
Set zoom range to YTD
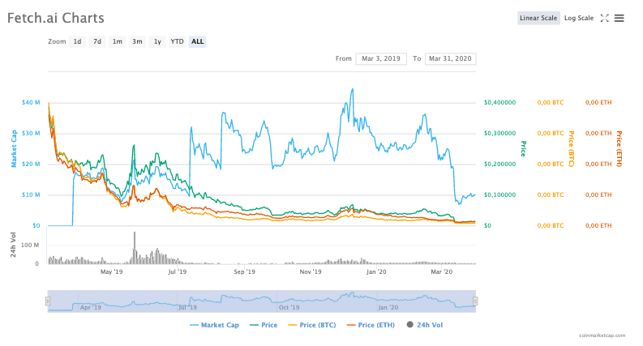[x=177, y=41]
